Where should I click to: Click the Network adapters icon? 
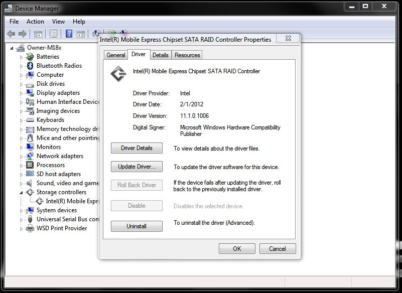[30, 156]
